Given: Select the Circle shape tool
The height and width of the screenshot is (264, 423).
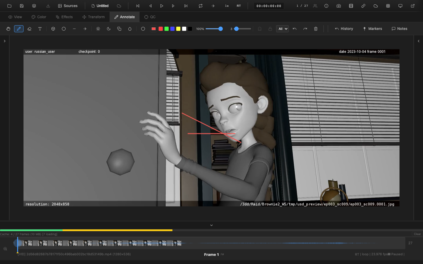Looking at the screenshot, I should click(x=64, y=29).
